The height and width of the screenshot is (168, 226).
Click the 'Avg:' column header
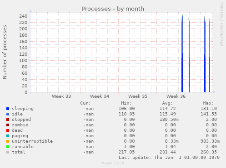tap(167, 103)
